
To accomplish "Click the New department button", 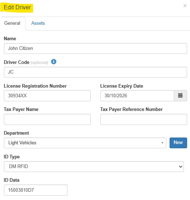I will [178, 143].
